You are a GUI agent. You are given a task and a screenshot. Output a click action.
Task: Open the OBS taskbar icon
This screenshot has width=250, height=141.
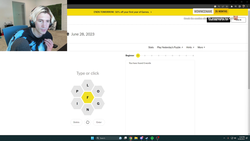tap(157, 138)
